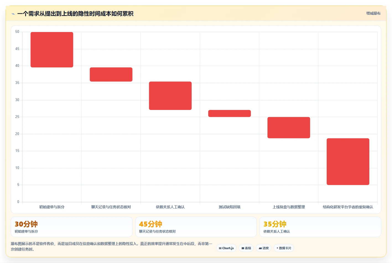Click the x-axis label 结构化研发平台节省的重复确认
The image size is (392, 263).
[x=348, y=207]
